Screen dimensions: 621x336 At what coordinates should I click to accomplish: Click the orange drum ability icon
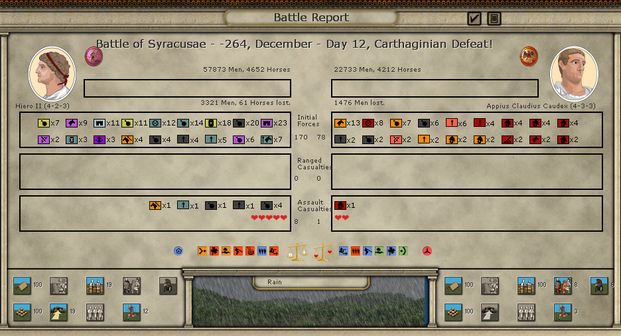click(x=250, y=251)
